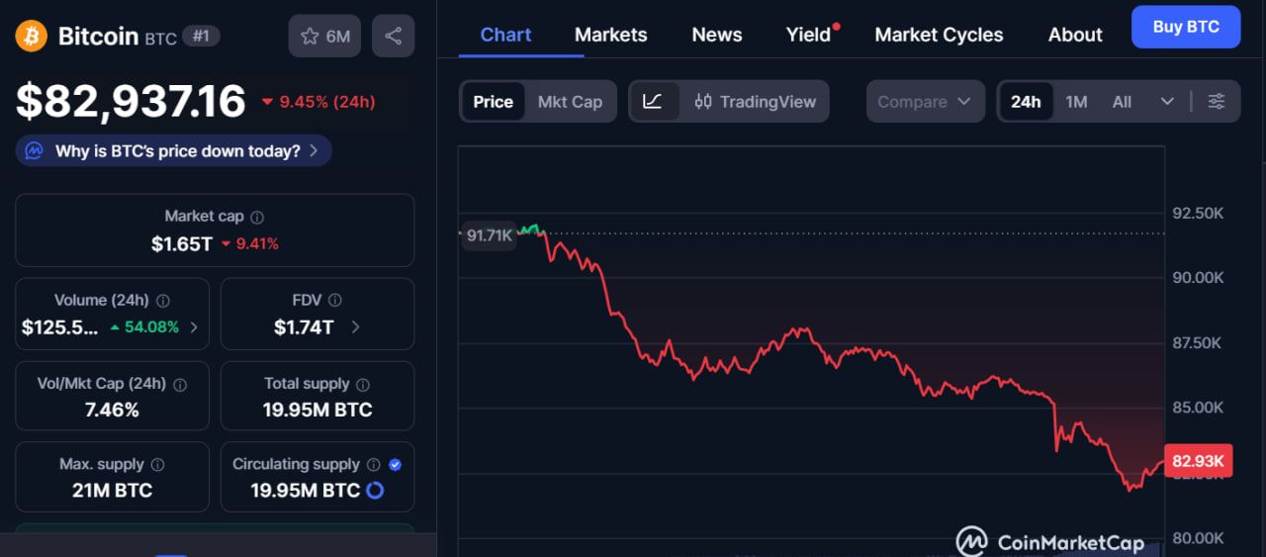The height and width of the screenshot is (557, 1266).
Task: Open FDV info icon
Action: pos(335,301)
